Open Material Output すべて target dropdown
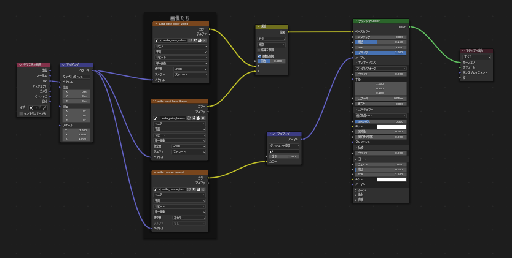This screenshot has height=258, width=512. coord(477,56)
